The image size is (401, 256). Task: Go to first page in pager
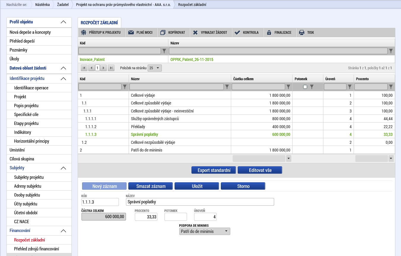(x=84, y=68)
